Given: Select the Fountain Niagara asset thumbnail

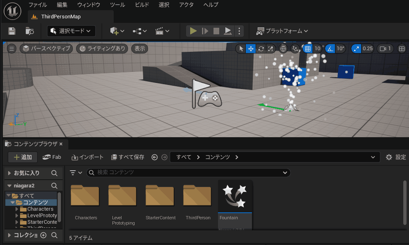Looking at the screenshot, I should pos(235,196).
